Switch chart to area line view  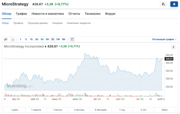(13, 39)
